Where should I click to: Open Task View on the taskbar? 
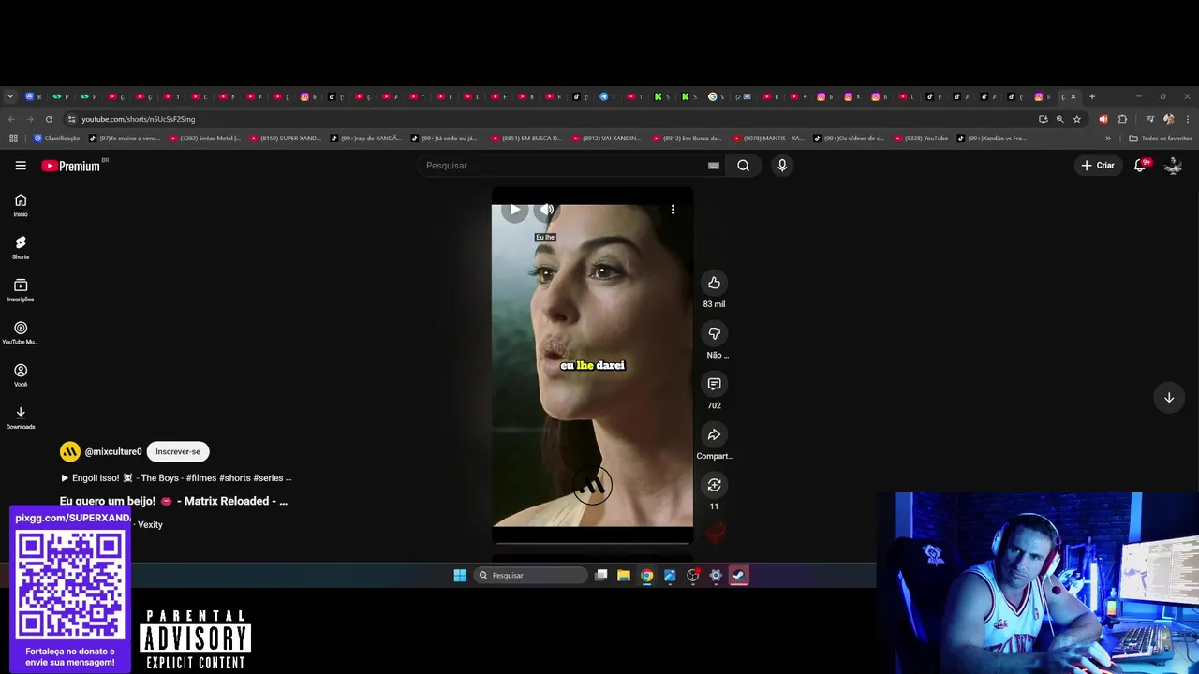(601, 576)
